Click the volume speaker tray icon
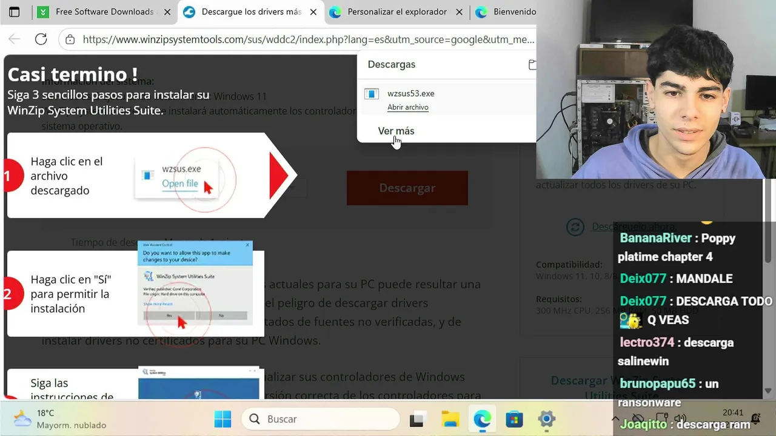The height and width of the screenshot is (436, 776). 680,418
